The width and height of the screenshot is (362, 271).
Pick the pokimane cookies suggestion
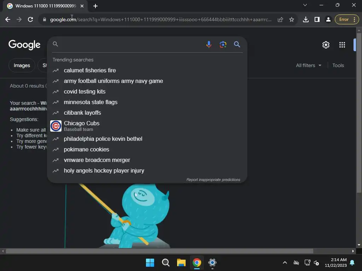click(x=147, y=149)
